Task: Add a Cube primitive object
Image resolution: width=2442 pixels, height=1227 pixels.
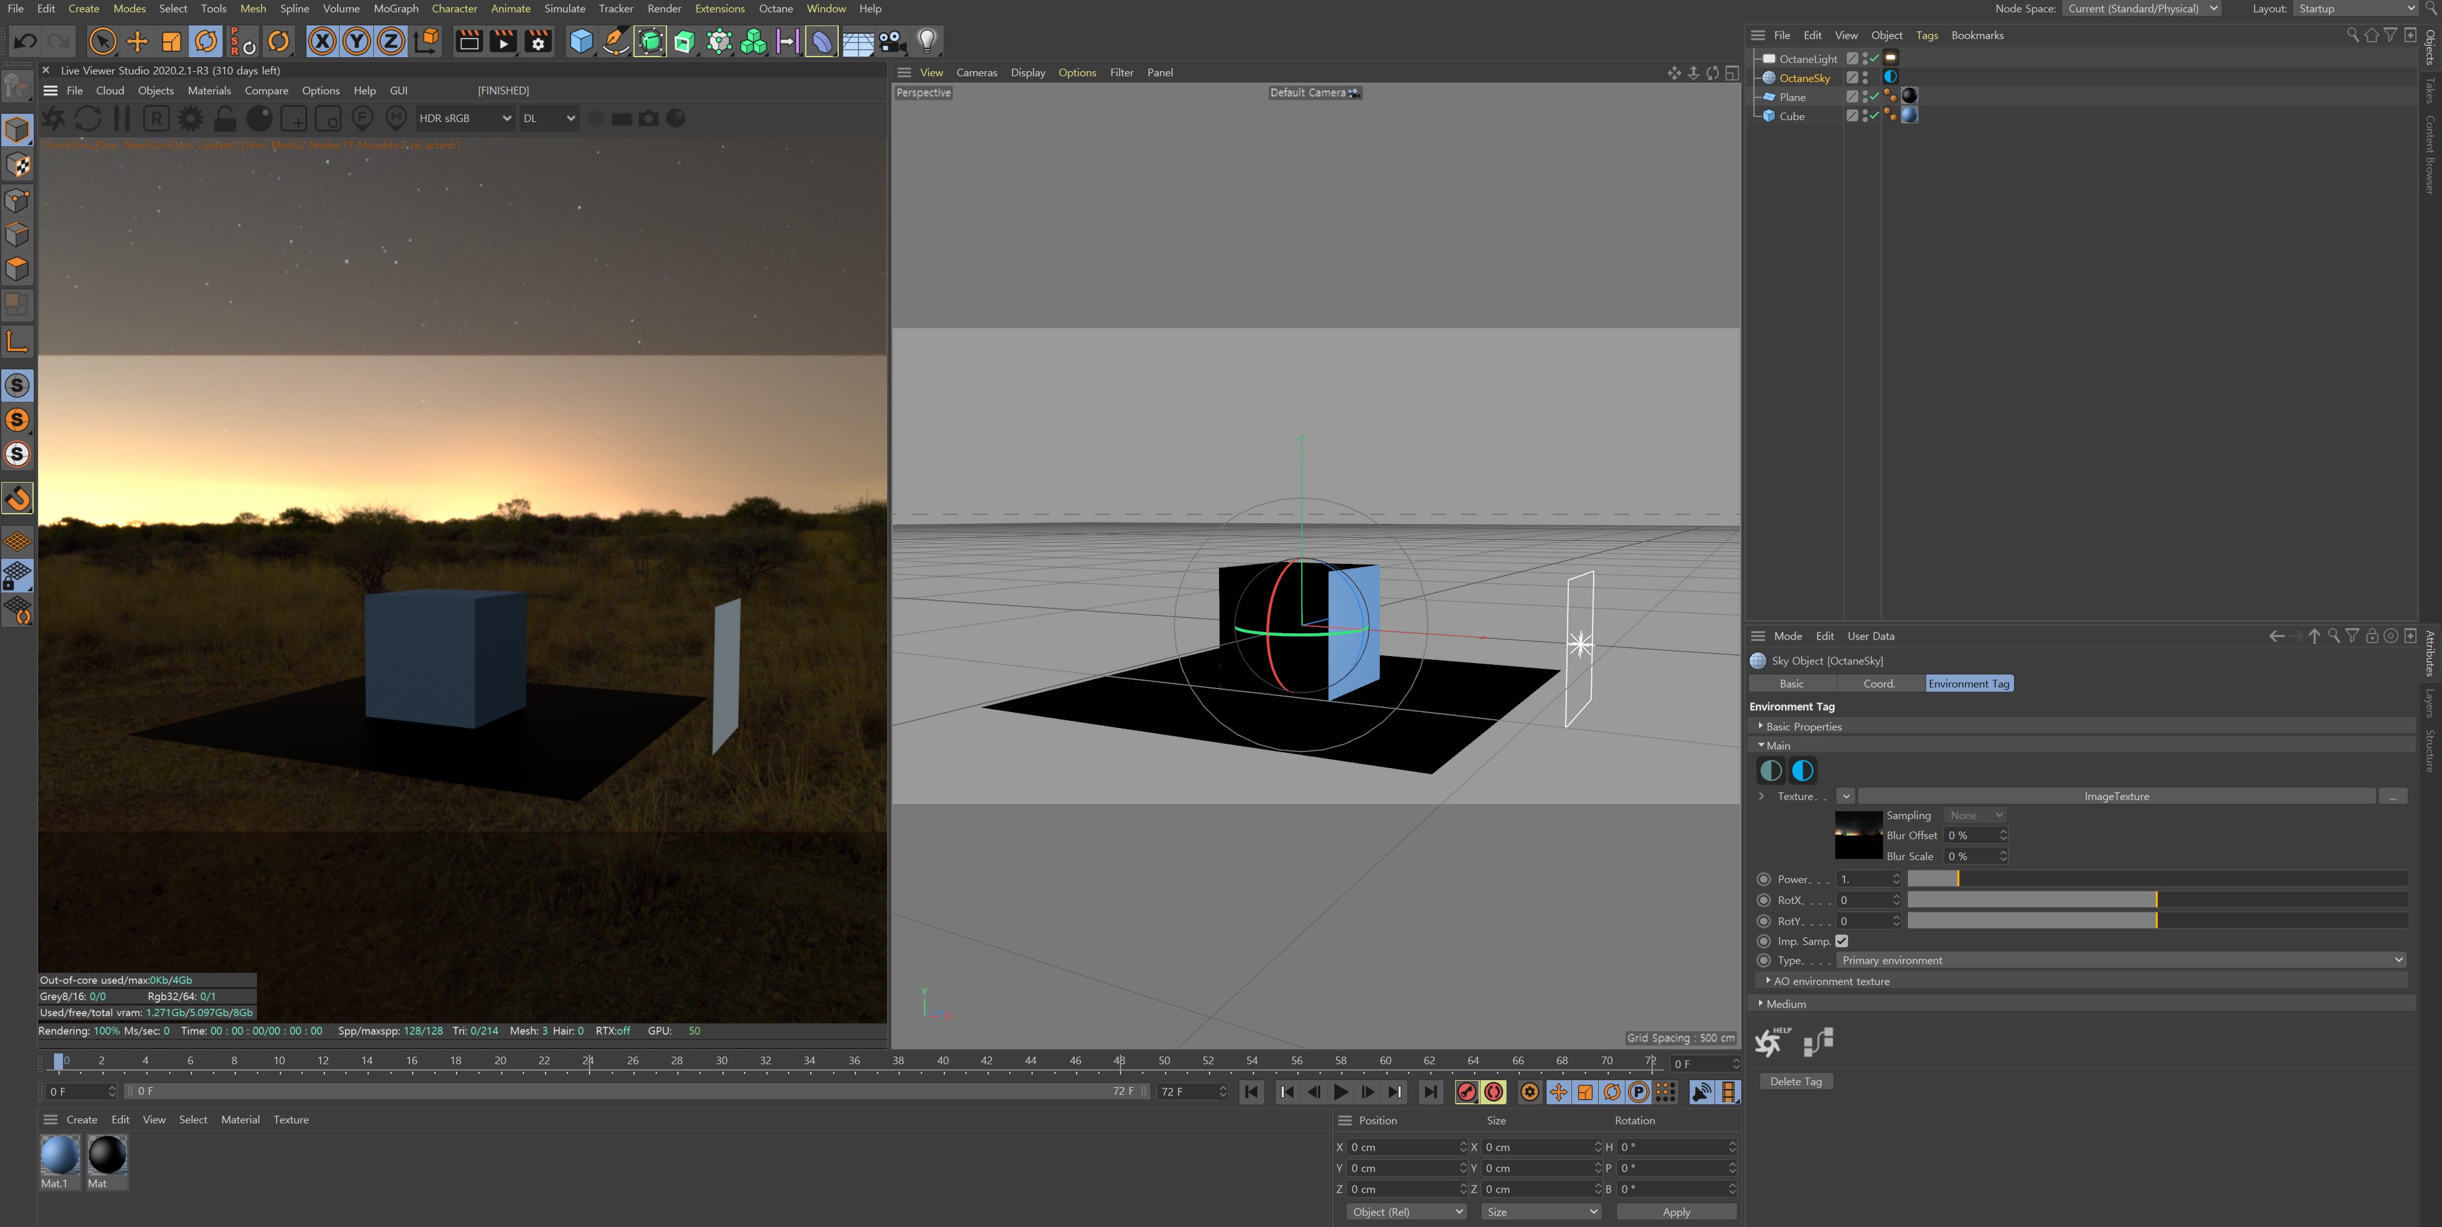Action: (x=581, y=42)
